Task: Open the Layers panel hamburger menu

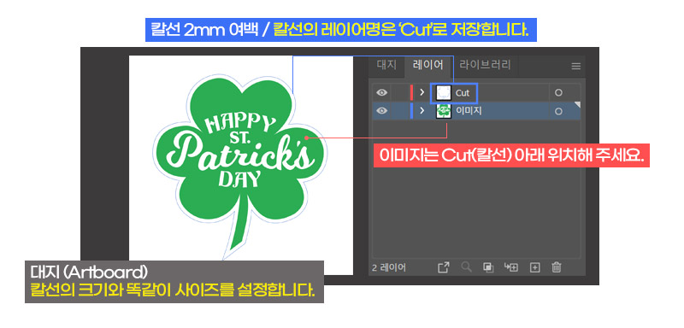Action: (x=575, y=67)
